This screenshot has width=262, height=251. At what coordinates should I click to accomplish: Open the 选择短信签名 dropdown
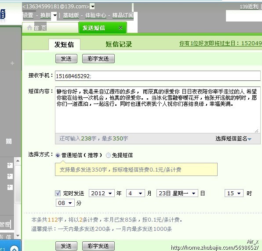pyautogui.click(x=233, y=138)
